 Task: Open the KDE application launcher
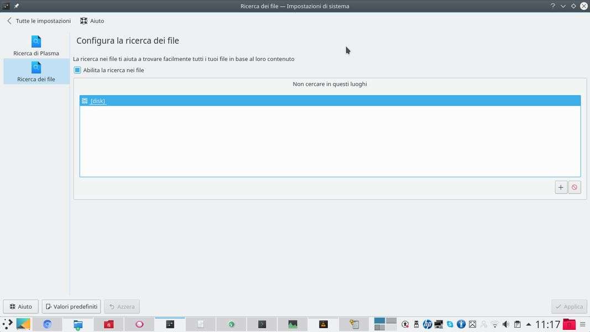click(8, 324)
